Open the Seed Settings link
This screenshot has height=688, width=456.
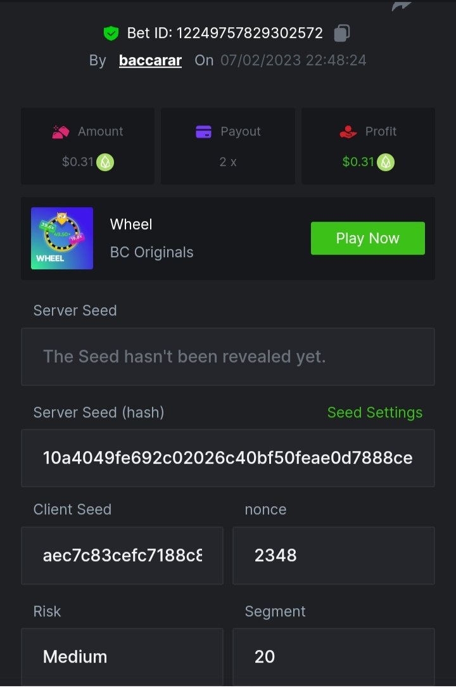[x=374, y=412]
